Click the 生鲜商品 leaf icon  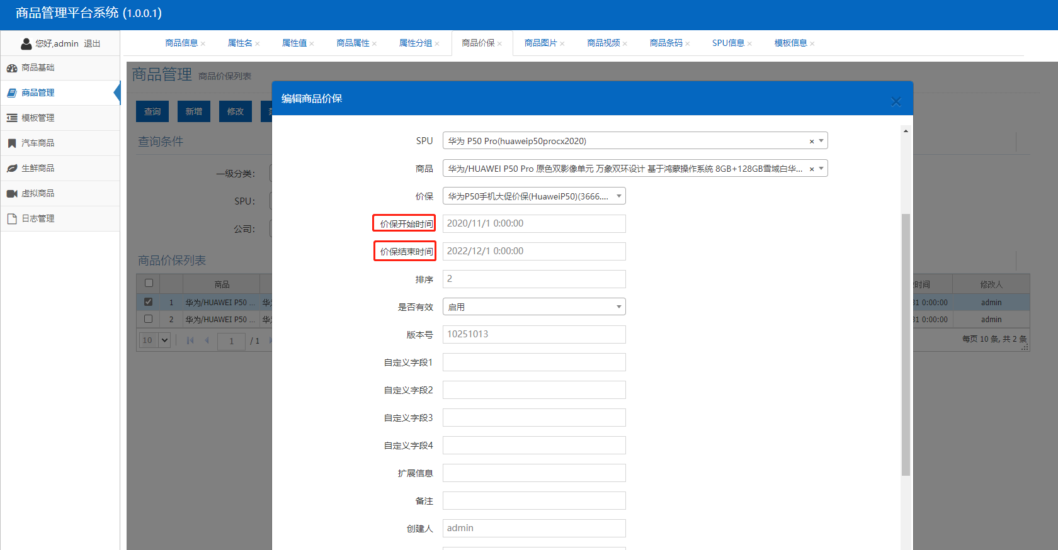tap(12, 169)
